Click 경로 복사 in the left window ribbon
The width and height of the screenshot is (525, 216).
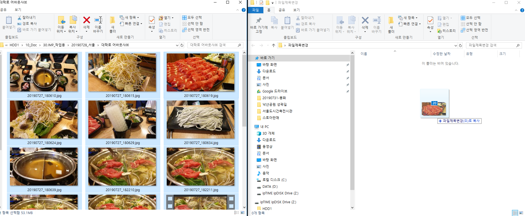(x=27, y=24)
